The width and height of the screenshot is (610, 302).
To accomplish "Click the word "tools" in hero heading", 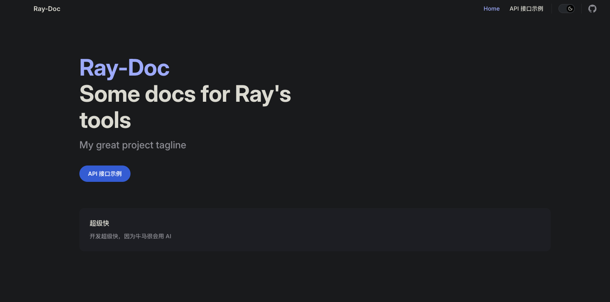I will 105,120.
